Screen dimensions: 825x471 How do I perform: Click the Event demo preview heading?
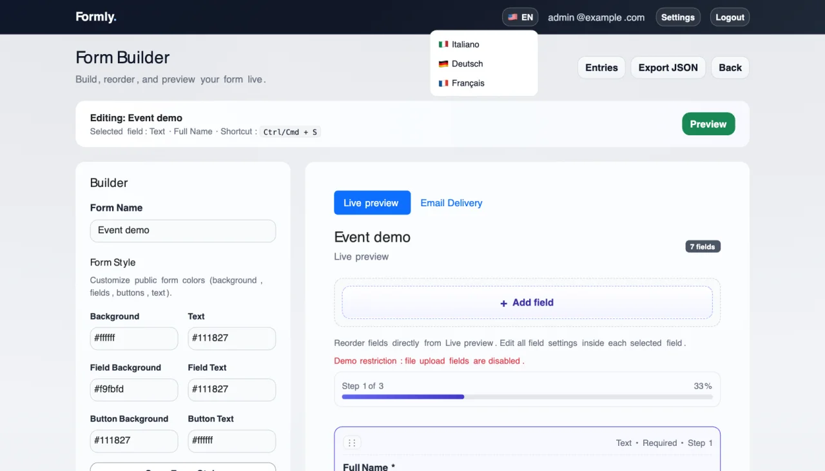(x=372, y=237)
